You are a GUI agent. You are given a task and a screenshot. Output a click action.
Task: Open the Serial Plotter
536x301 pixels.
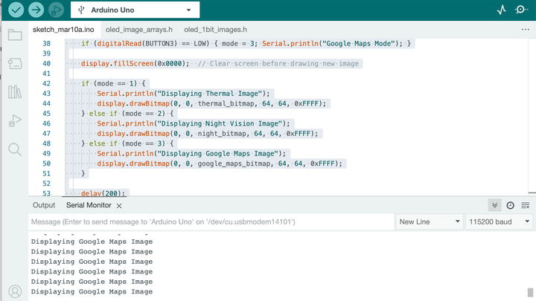point(501,10)
